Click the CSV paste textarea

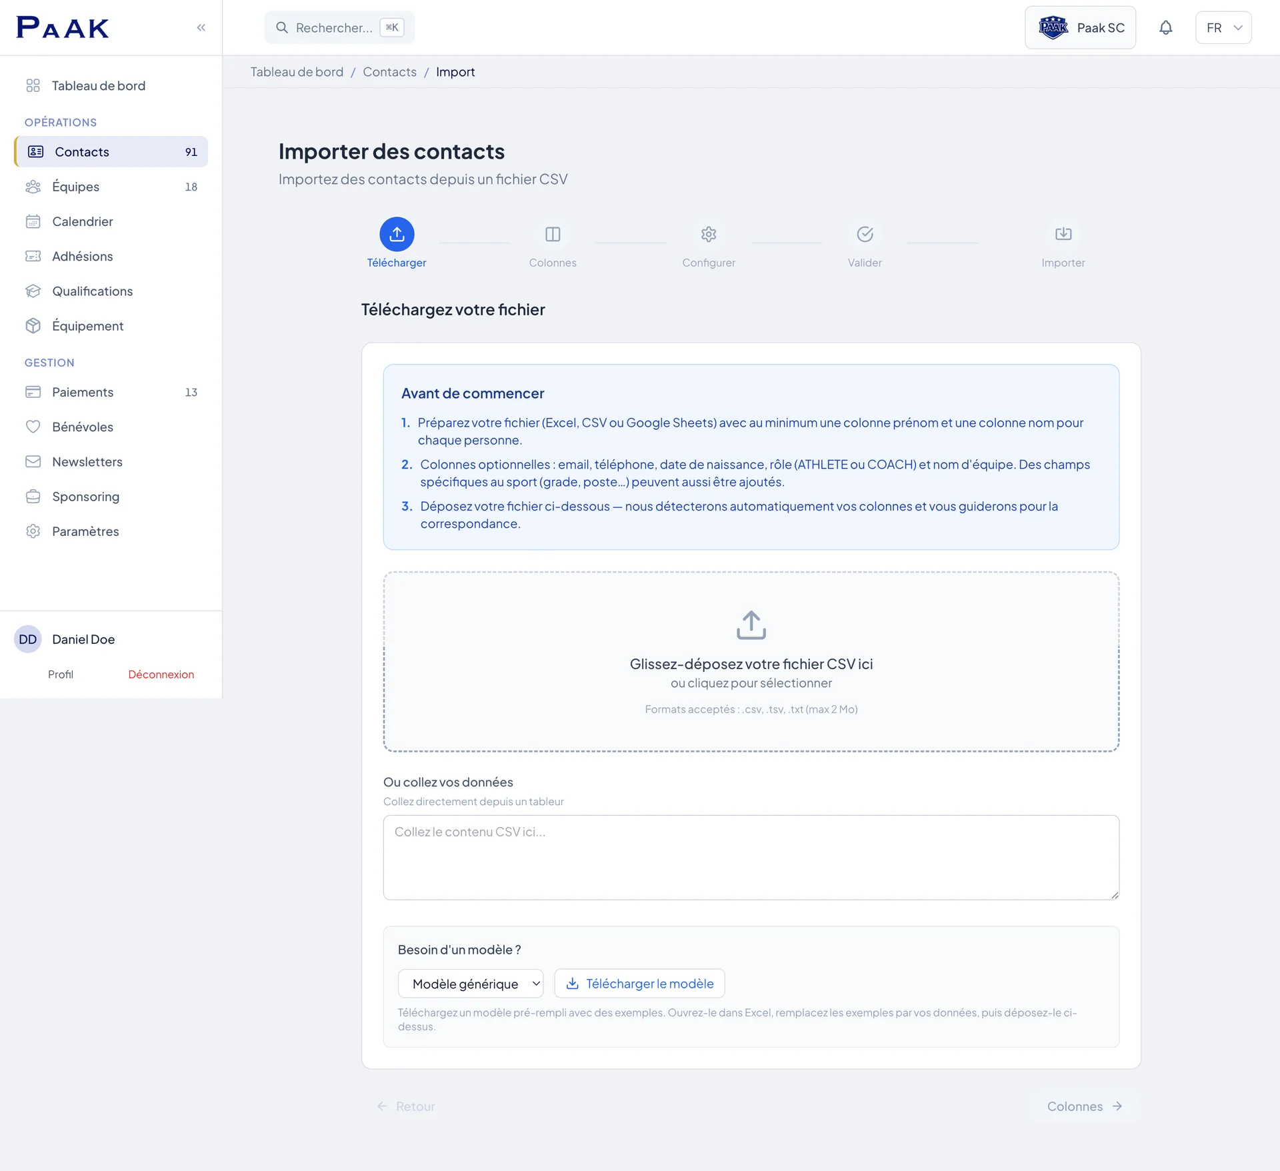tap(751, 858)
